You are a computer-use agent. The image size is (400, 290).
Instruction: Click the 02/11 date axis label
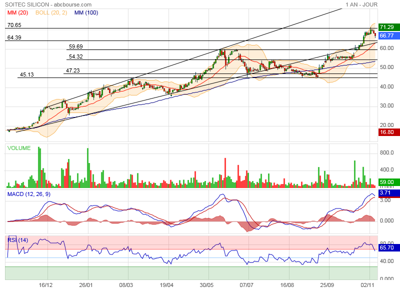[x=367, y=285]
